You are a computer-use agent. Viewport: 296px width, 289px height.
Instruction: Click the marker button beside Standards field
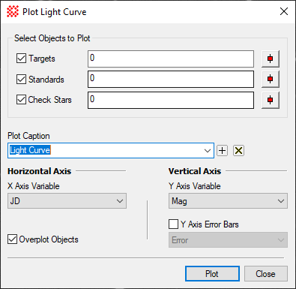[x=271, y=79]
